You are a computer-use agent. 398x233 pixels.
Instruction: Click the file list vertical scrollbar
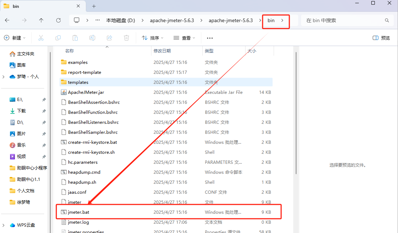(296, 113)
